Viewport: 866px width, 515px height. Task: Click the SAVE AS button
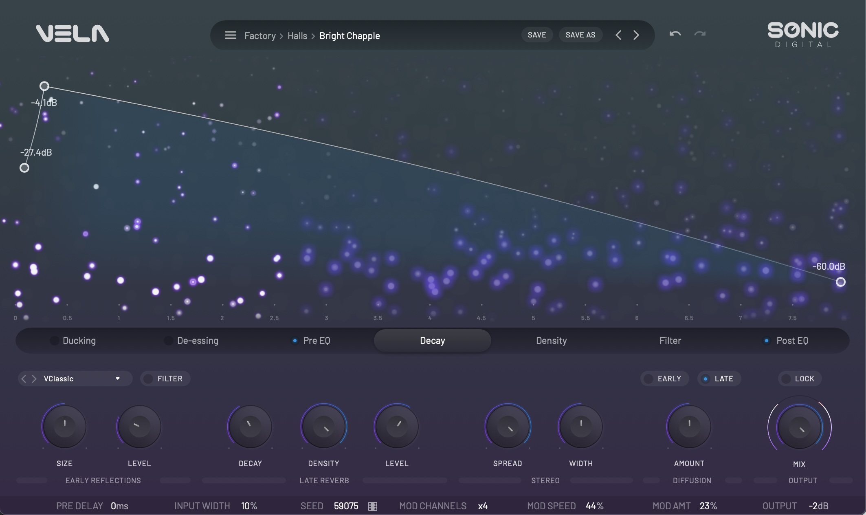point(580,35)
